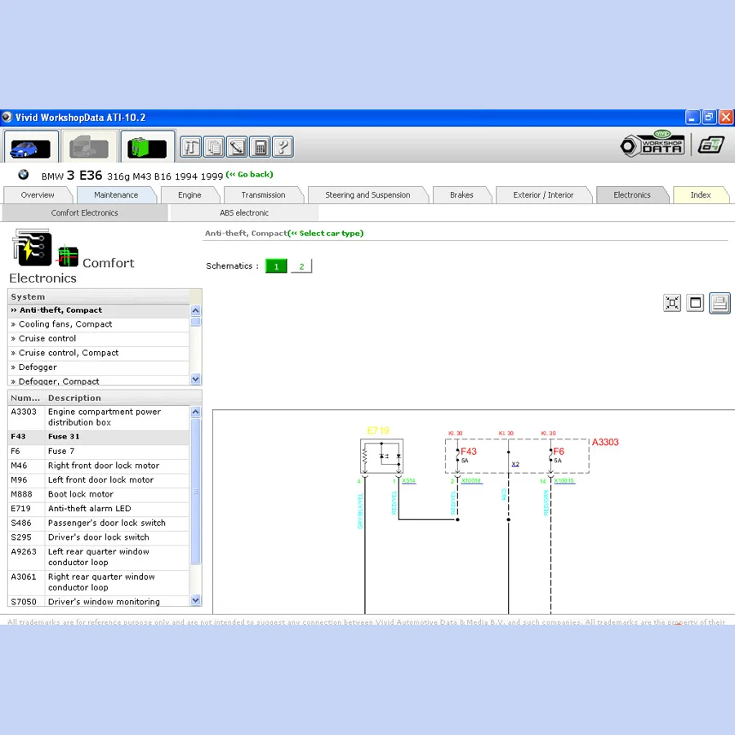Screen dimensions: 735x735
Task: Select the Electronics tab
Action: [x=632, y=195]
